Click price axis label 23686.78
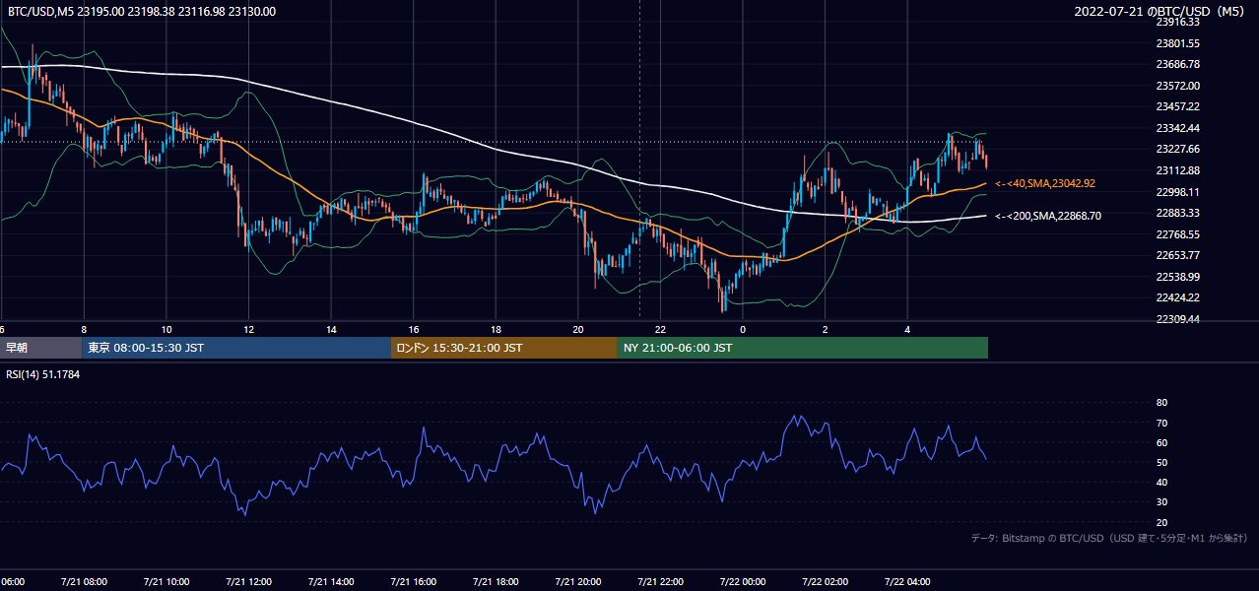 click(1177, 64)
